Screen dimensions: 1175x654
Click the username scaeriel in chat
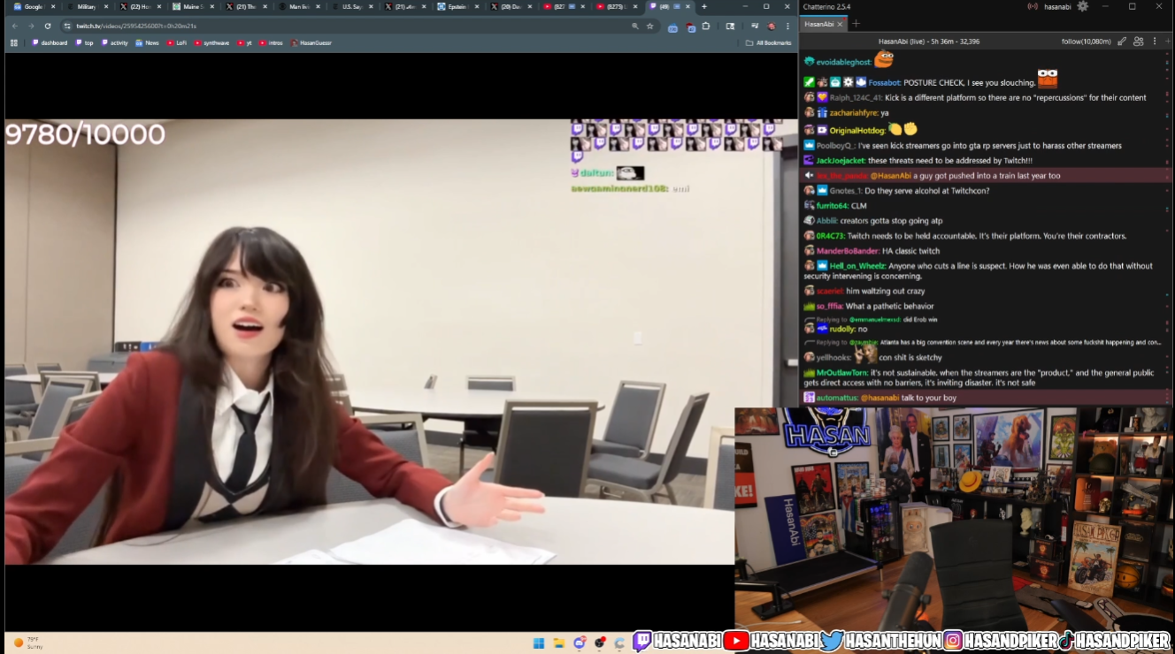829,292
